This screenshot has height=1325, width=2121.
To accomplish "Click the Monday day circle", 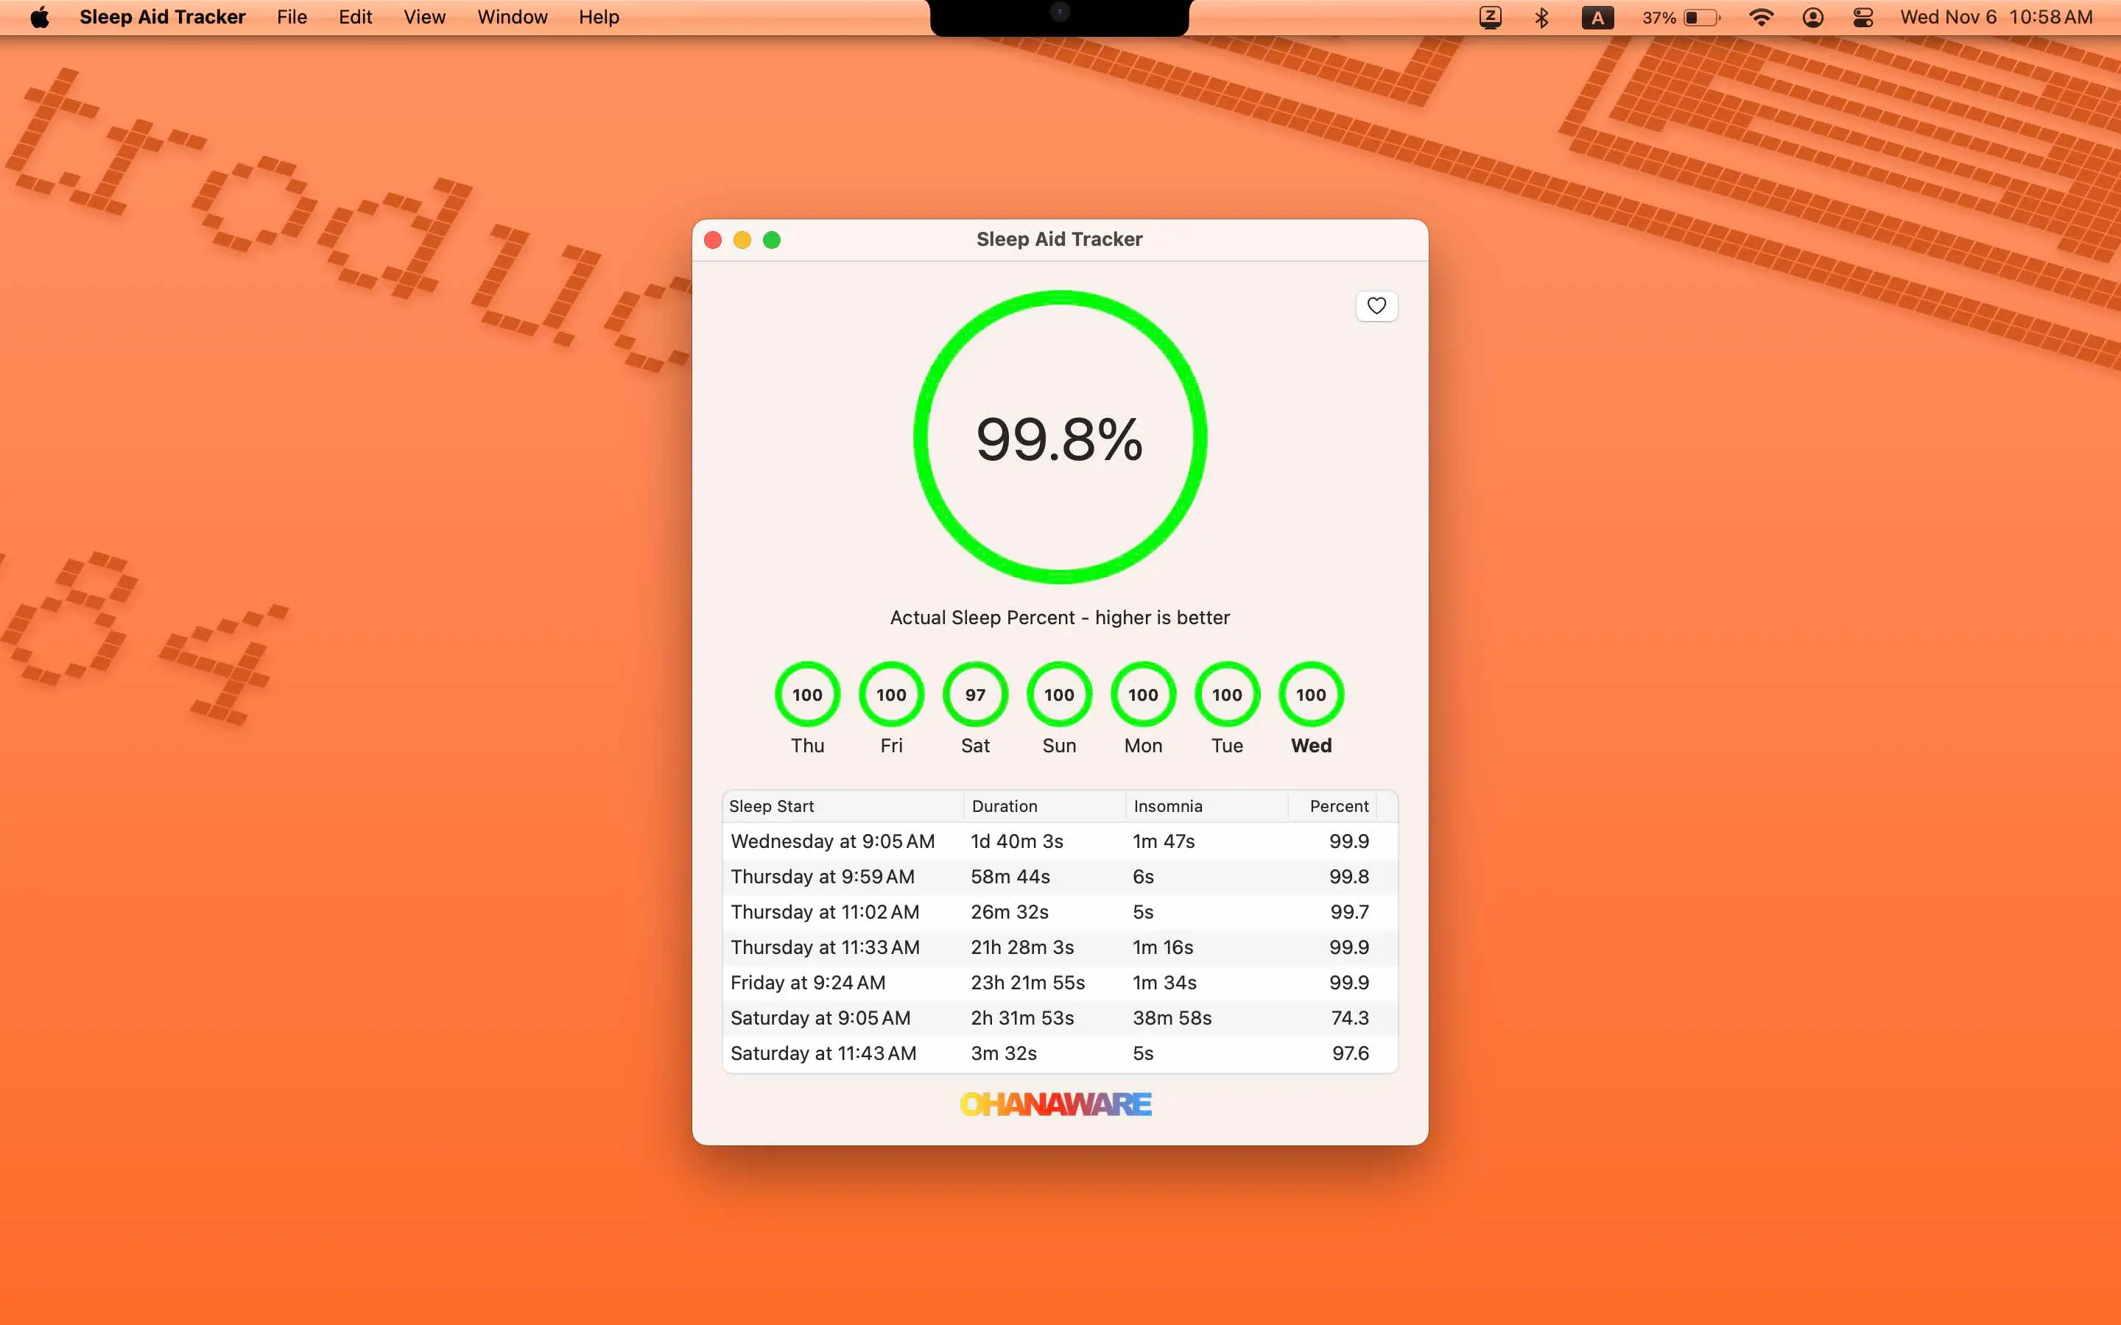I will coord(1143,695).
